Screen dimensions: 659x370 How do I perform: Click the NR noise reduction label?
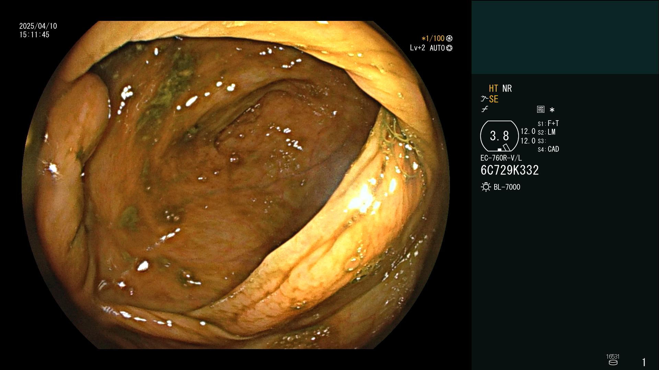pos(507,88)
